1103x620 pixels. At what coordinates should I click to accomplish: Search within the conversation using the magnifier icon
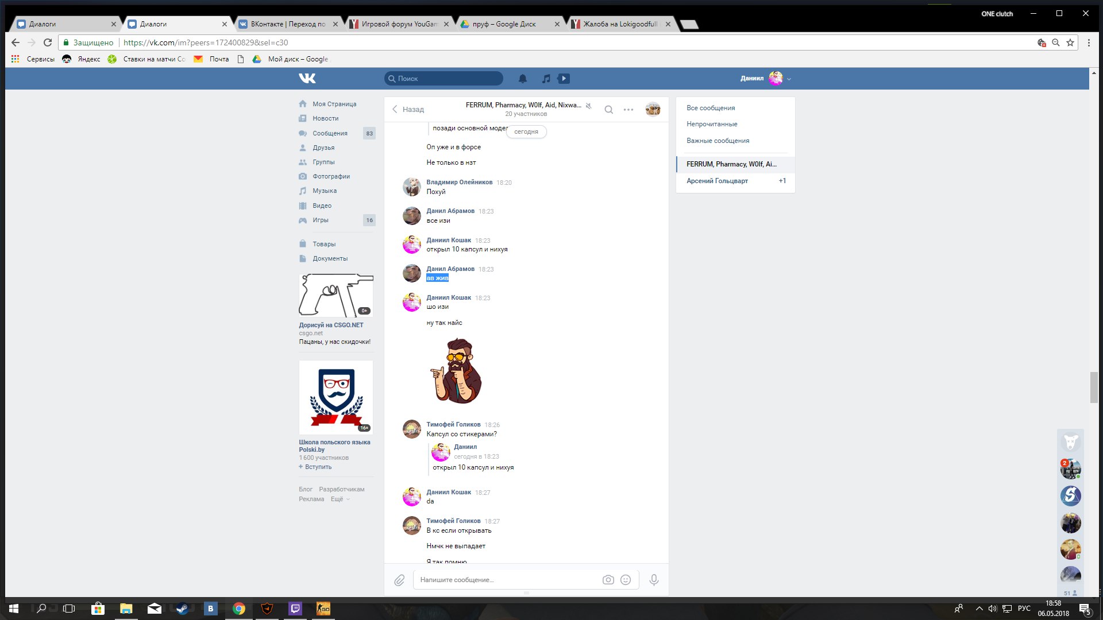click(x=608, y=110)
